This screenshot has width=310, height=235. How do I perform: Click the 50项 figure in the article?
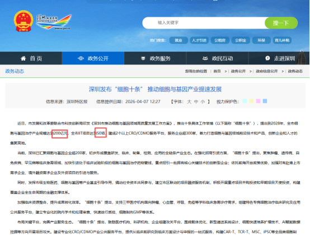(x=101, y=133)
